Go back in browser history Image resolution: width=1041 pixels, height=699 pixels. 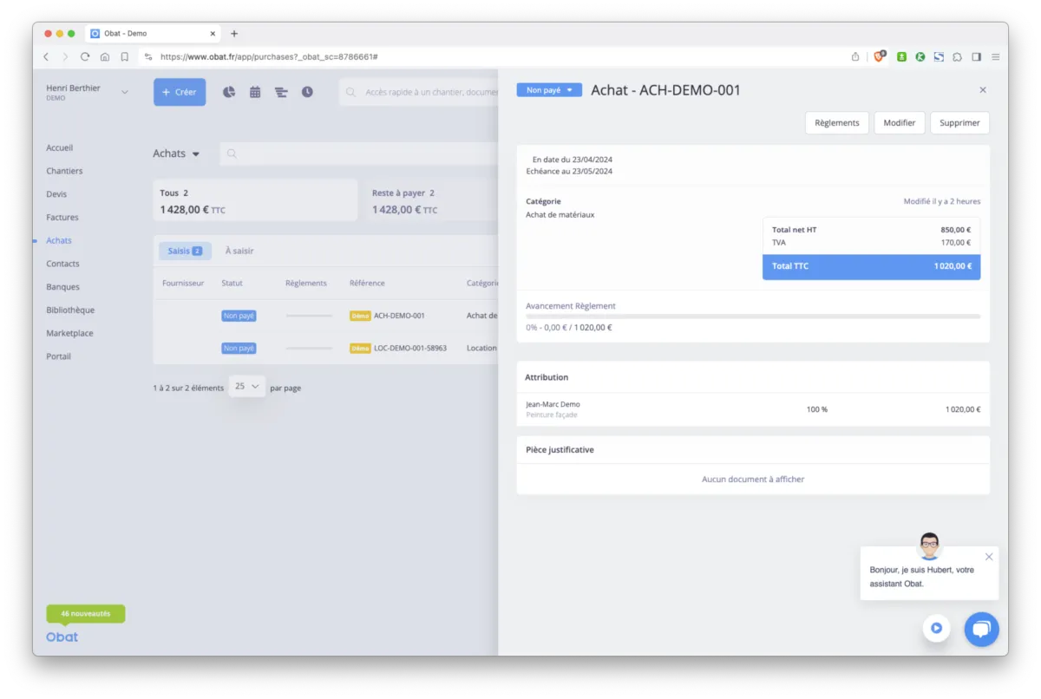[46, 56]
